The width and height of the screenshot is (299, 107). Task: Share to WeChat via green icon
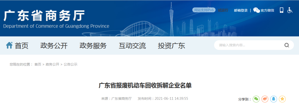pos(256,99)
